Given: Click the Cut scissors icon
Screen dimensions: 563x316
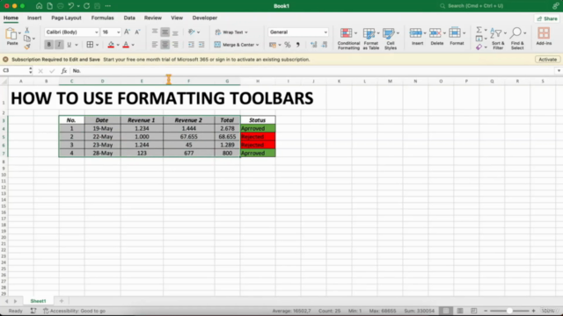Looking at the screenshot, I should pos(27,31).
